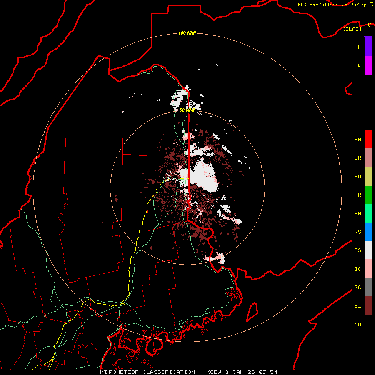Select the BD yellow legend block
Viewport: 375px width, 375px height.
coord(368,177)
